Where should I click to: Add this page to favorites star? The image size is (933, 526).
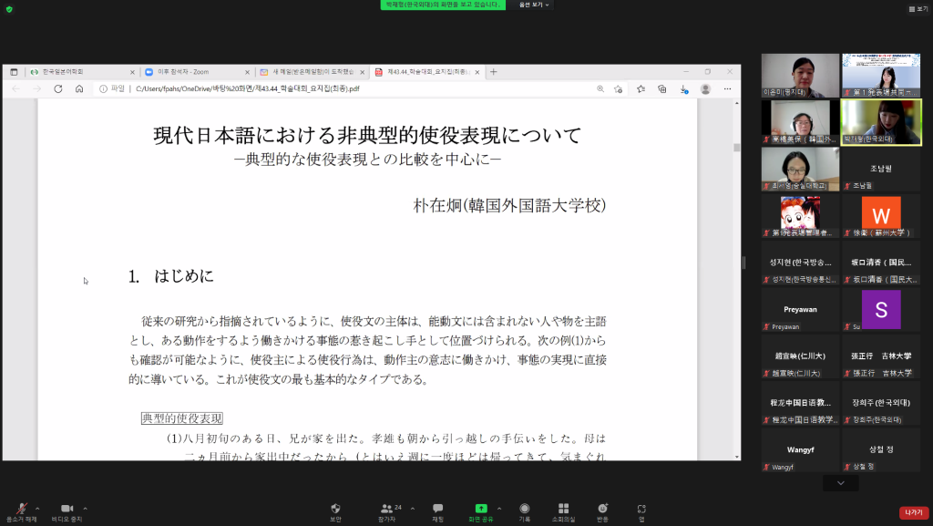(619, 88)
